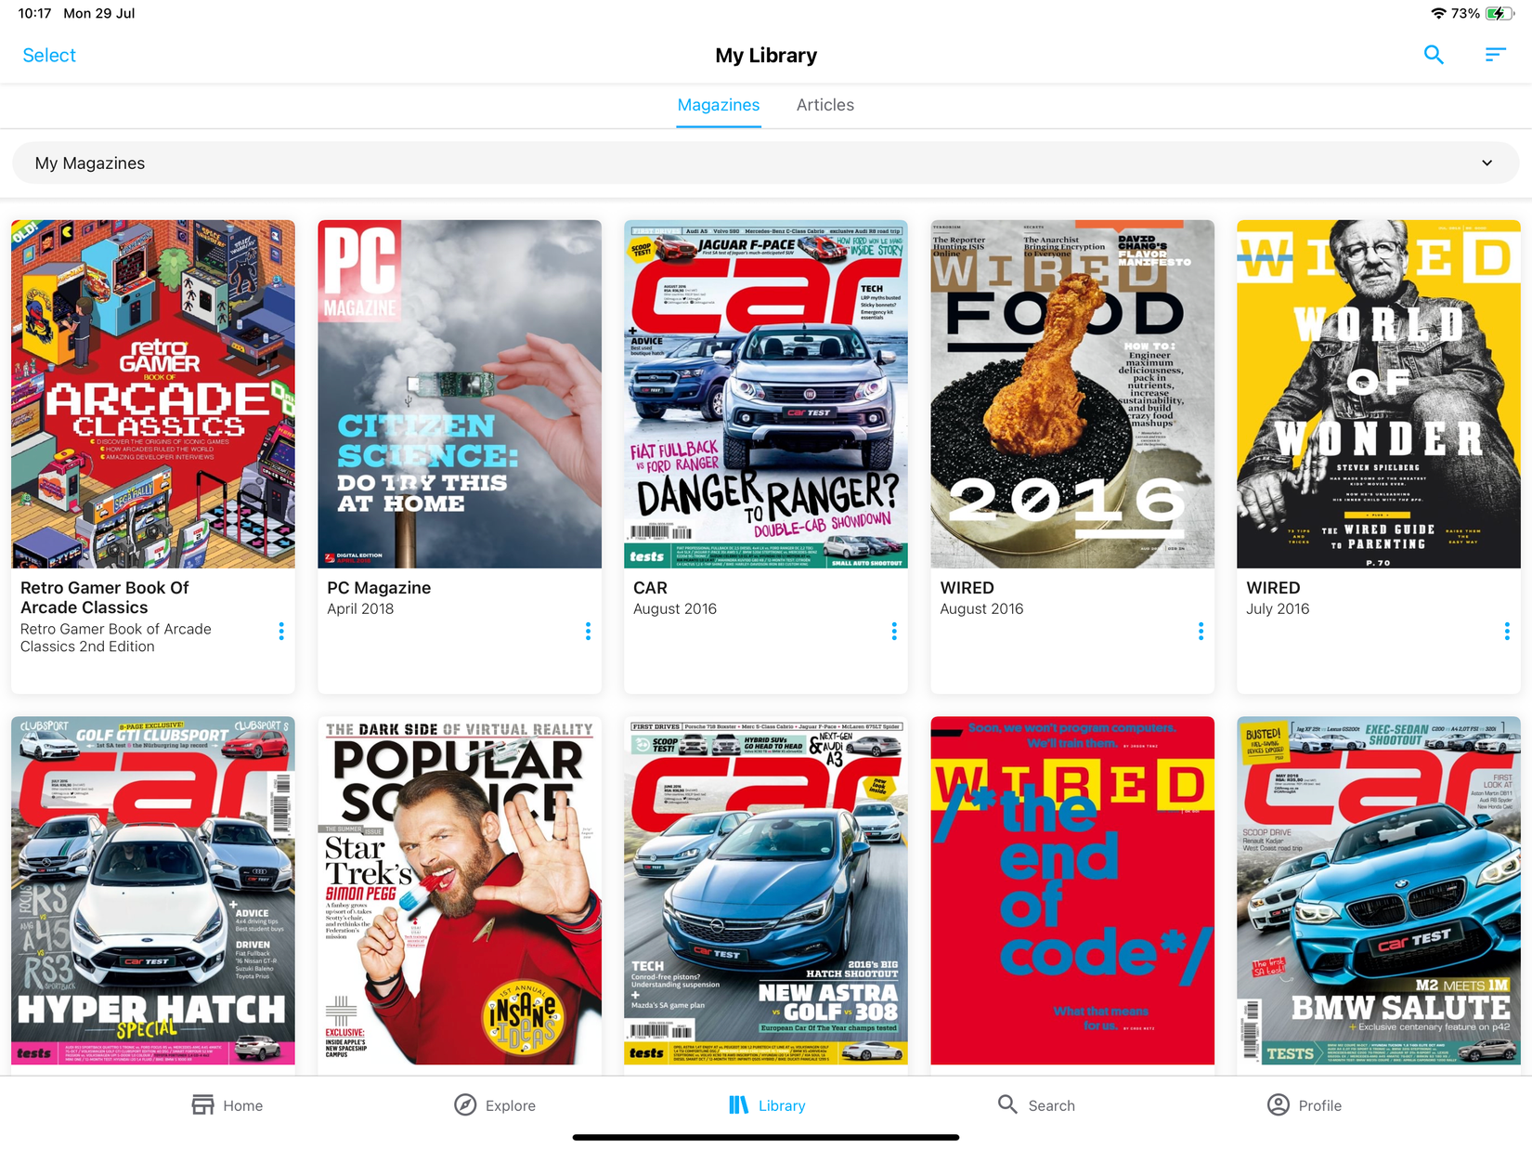Image resolution: width=1532 pixels, height=1149 pixels.
Task: Open options menu for WIRED July 2016
Action: point(1507,632)
